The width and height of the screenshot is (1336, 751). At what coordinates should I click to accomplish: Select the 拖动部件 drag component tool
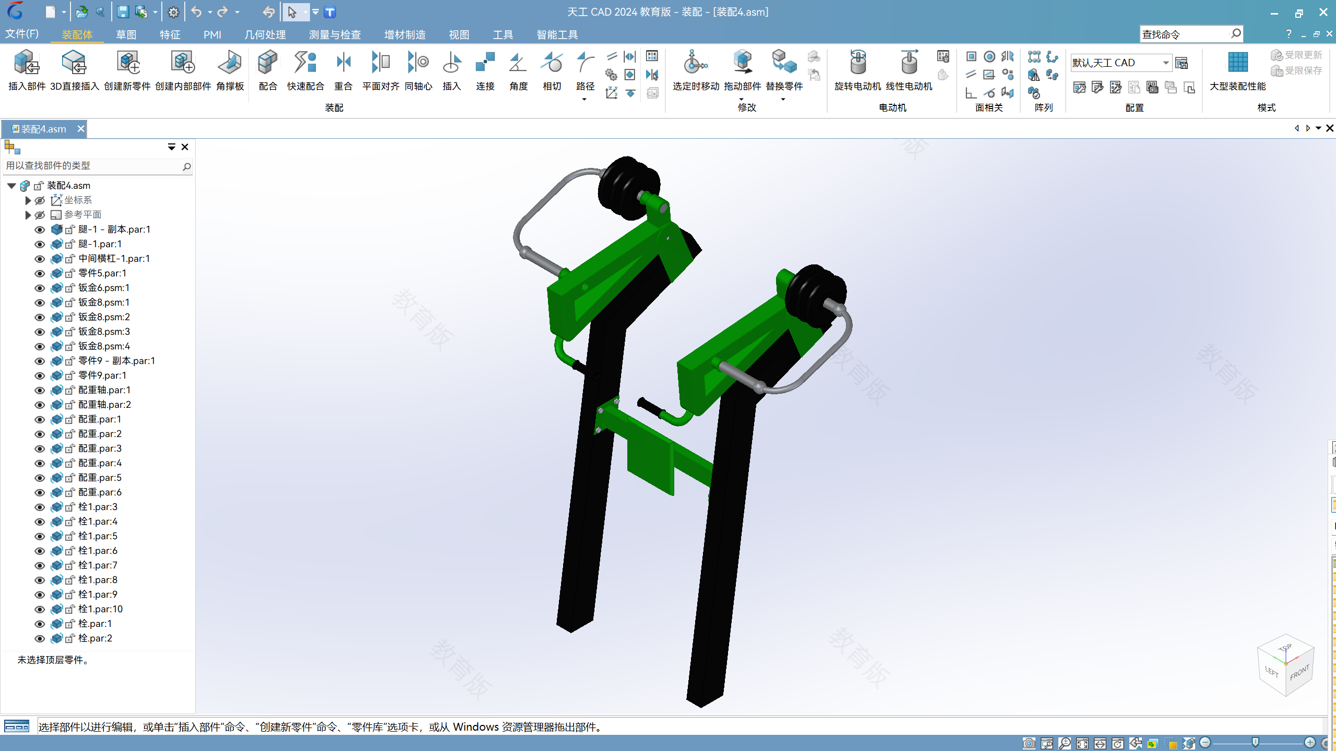743,70
